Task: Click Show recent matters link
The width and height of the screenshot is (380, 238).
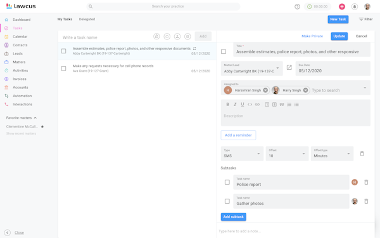Action: pos(21,133)
